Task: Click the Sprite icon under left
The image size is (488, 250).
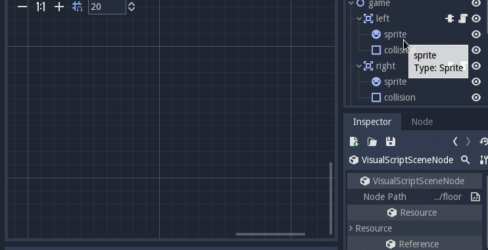Action: (x=376, y=34)
